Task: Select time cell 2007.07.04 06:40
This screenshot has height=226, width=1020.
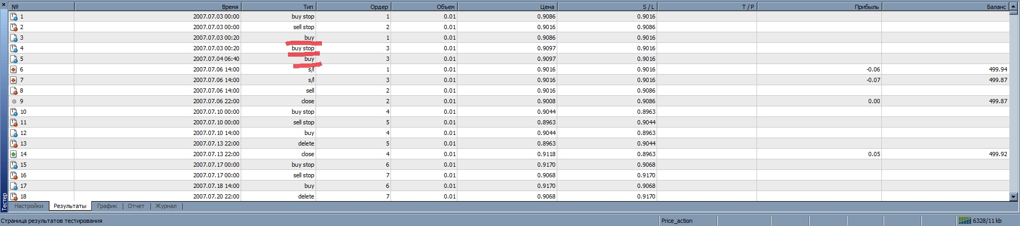Action: point(216,59)
